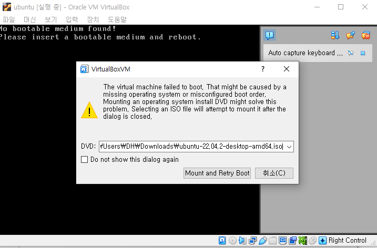This screenshot has width=377, height=248.
Task: Click the audio status bar icon
Action: 242,240
